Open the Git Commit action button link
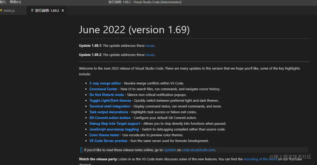 (110, 118)
